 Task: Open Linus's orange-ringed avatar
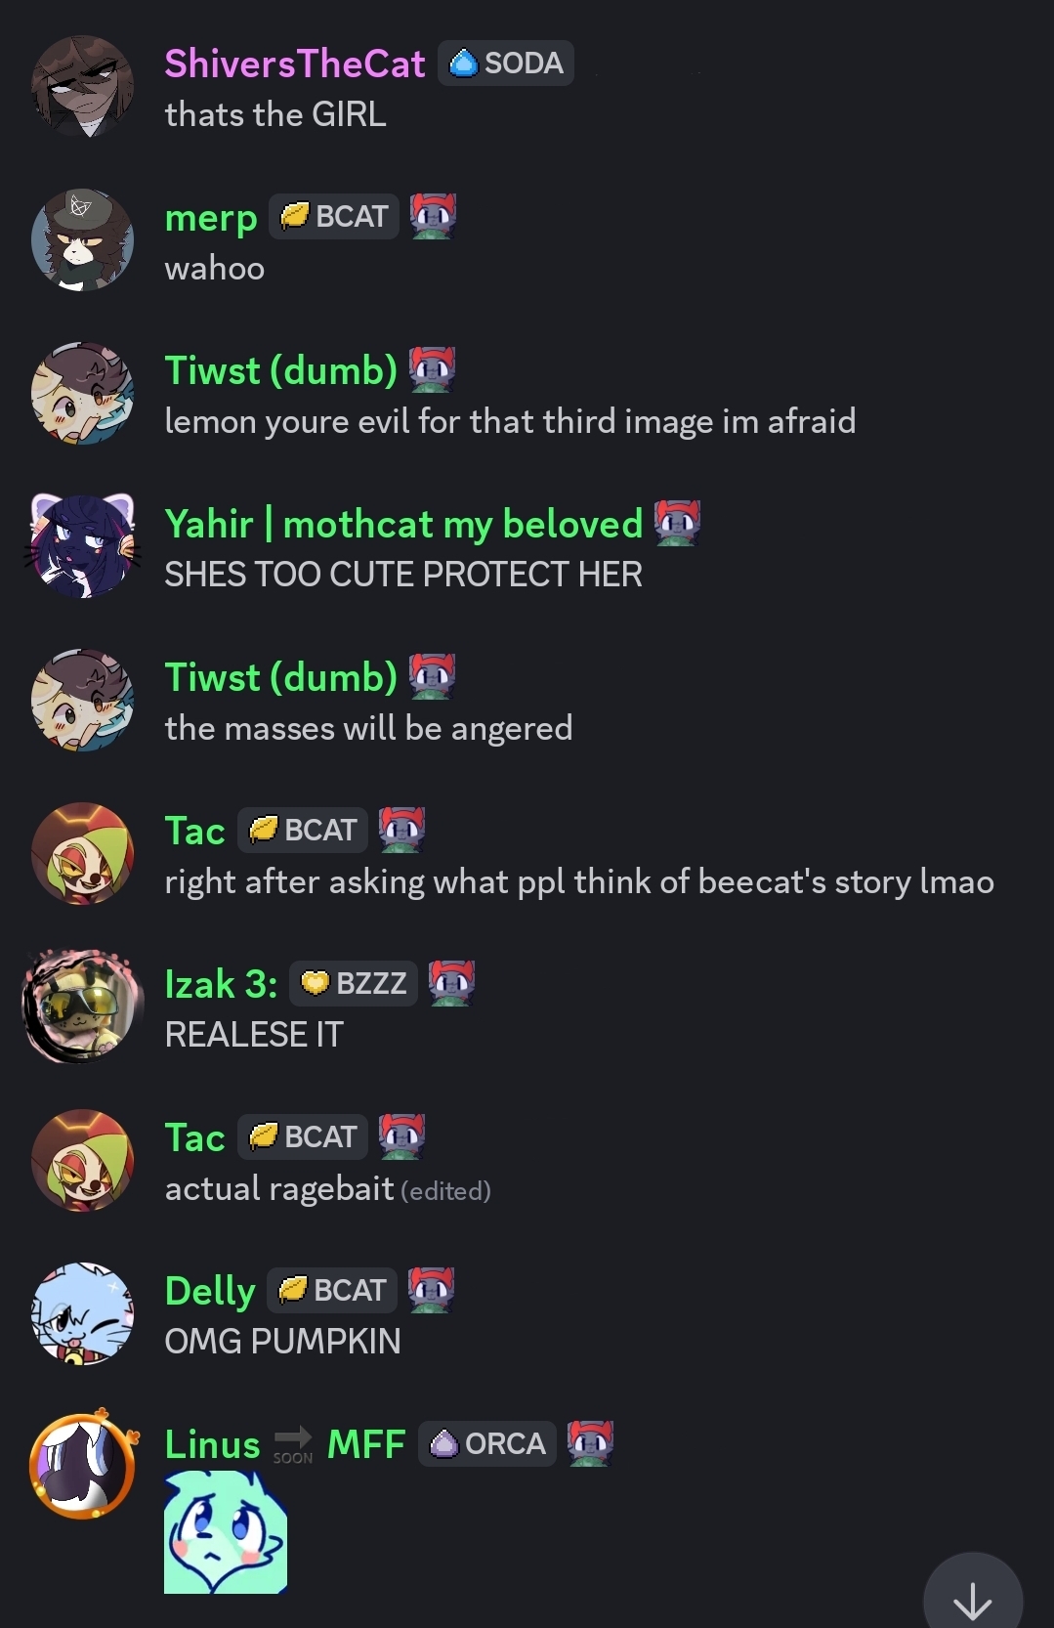(84, 1464)
